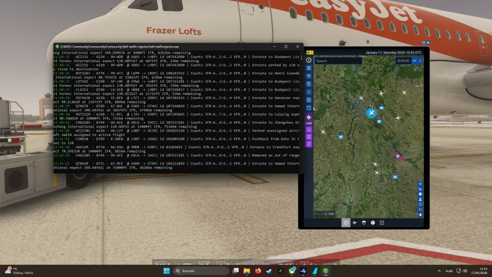Click airport marker northeast of own aircraft
The width and height of the screenshot is (492, 277).
click(381, 107)
